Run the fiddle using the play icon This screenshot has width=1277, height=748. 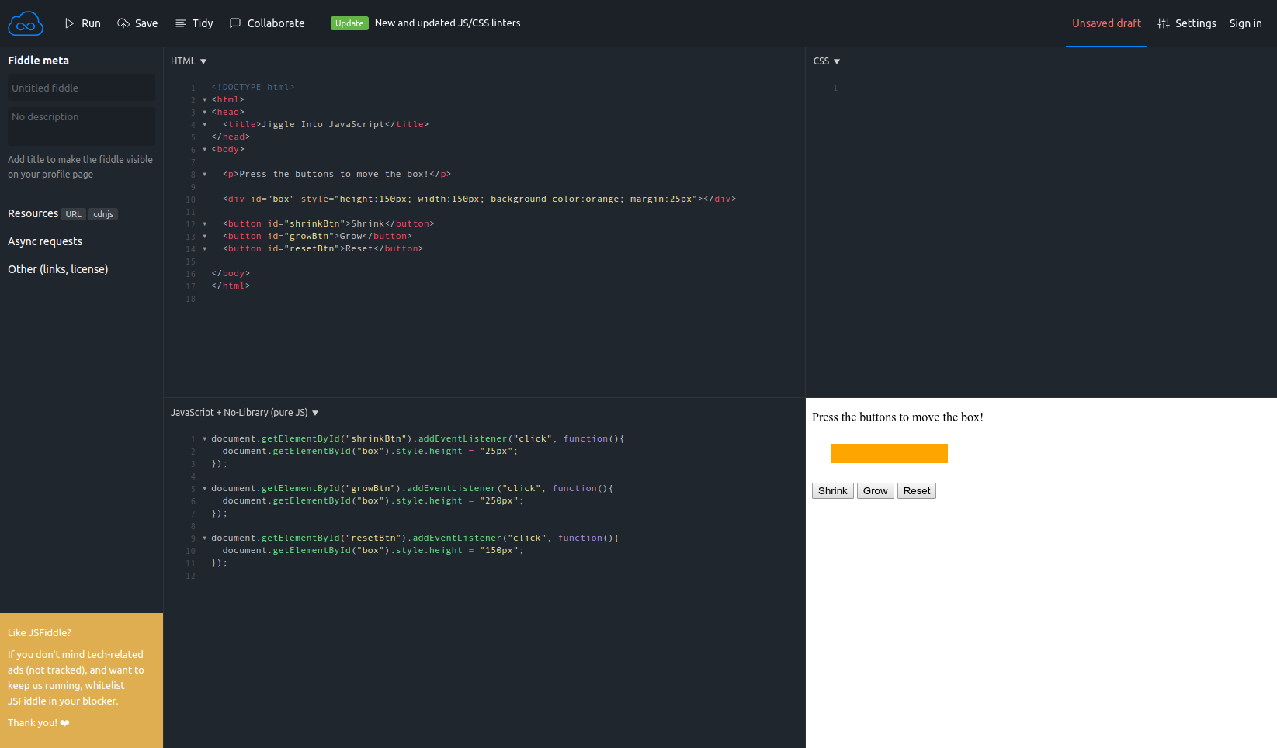click(82, 23)
